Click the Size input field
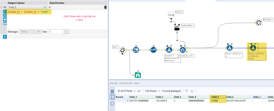274x111 pixels. click(56, 32)
